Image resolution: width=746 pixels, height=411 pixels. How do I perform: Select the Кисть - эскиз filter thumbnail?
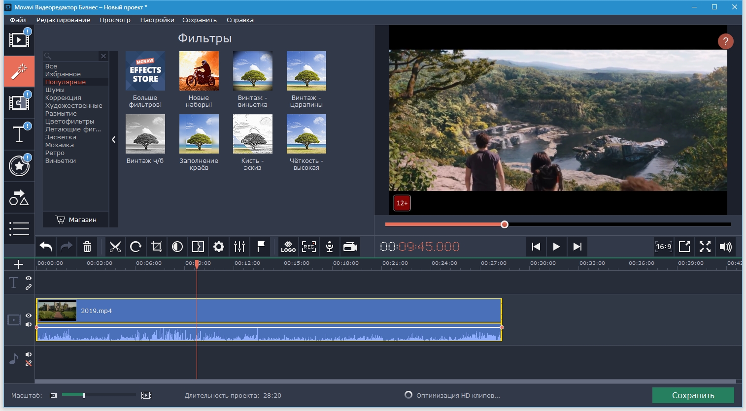click(253, 134)
